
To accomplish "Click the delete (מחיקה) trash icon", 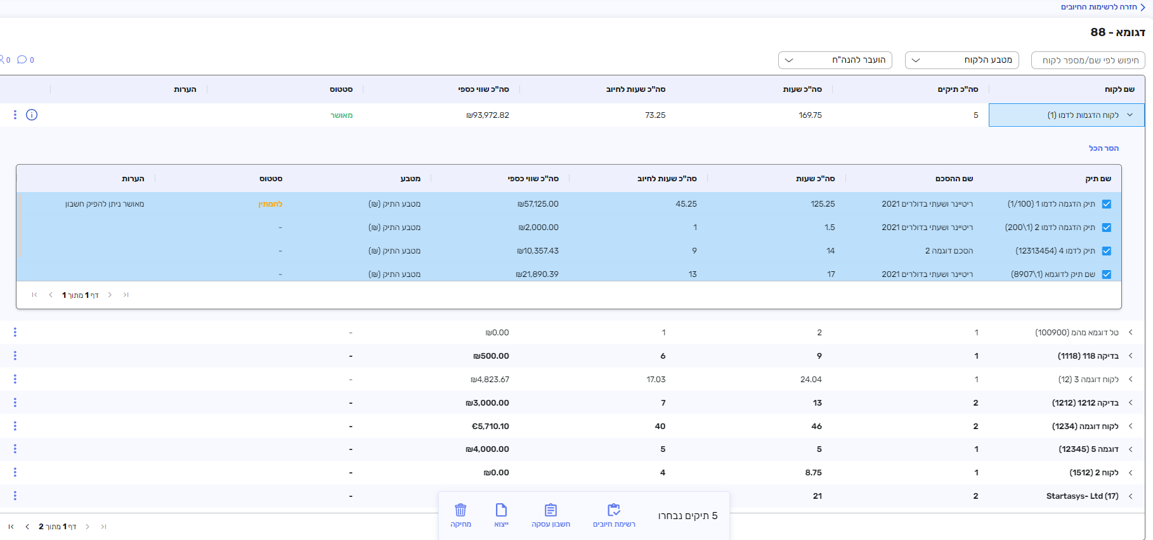I will click(x=460, y=510).
